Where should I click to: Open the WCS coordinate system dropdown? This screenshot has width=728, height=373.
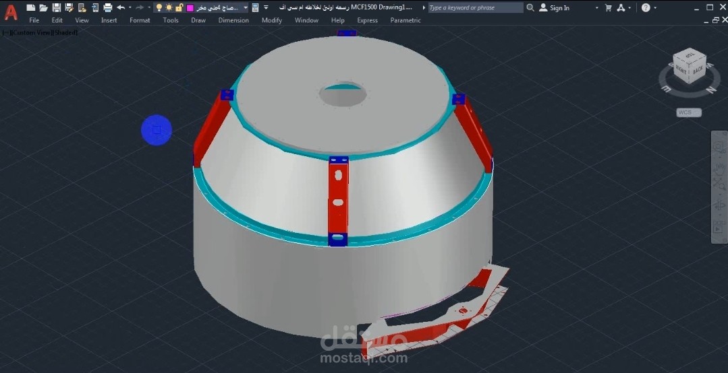(689, 112)
